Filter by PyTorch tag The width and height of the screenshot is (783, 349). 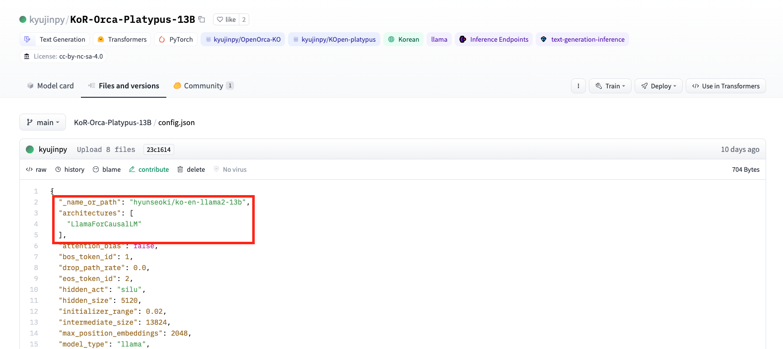176,39
